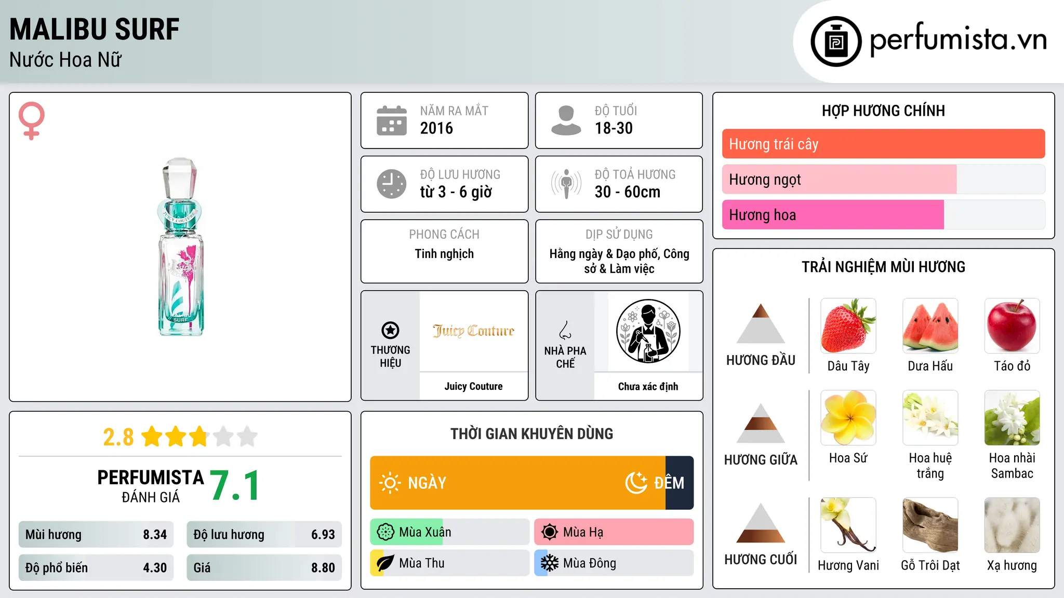1064x598 pixels.
Task: Click the pink female gender symbol
Action: point(31,120)
